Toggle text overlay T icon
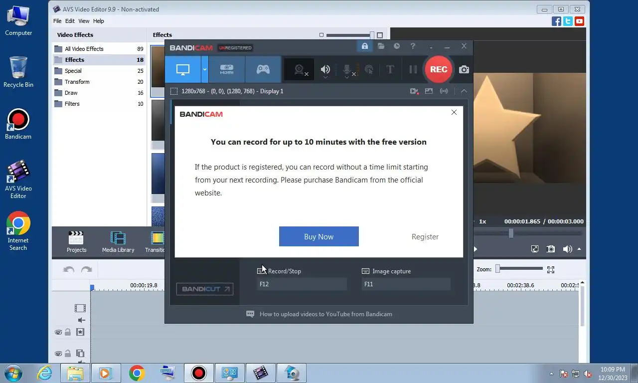638x383 pixels. click(x=390, y=70)
